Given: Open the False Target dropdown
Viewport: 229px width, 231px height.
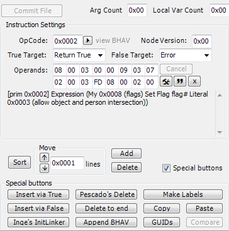Looking at the screenshot, I should (x=186, y=56).
